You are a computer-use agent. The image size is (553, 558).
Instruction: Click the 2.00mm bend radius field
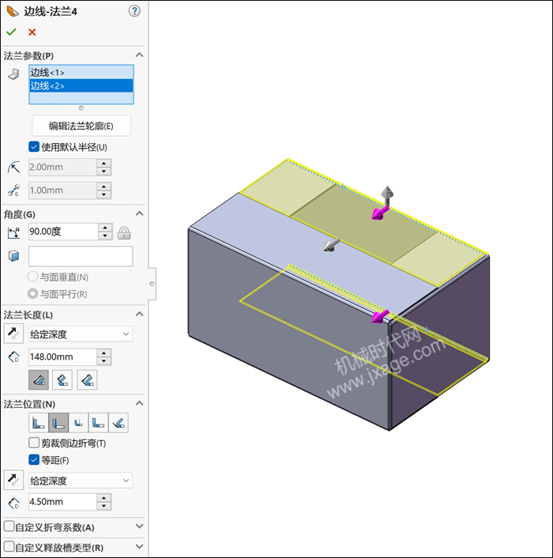[62, 168]
